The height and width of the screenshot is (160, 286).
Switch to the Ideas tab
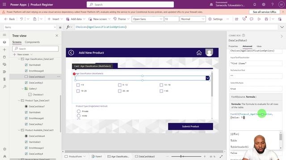tap(259, 46)
